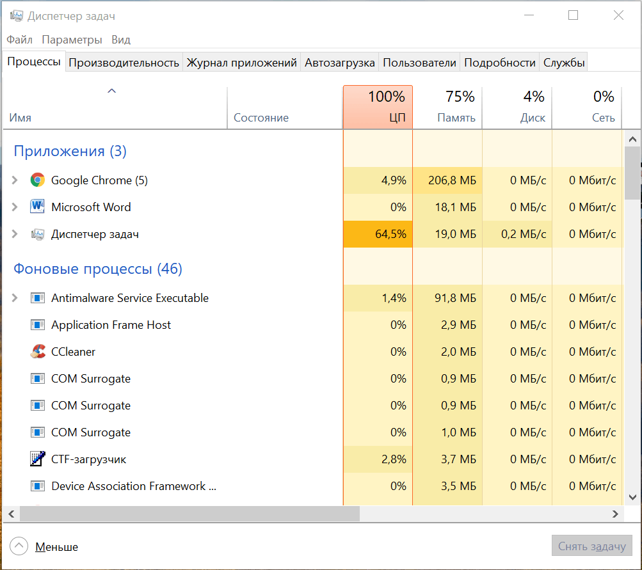The image size is (642, 570).
Task: Expand the Microsoft Word process entry
Action: click(x=15, y=207)
